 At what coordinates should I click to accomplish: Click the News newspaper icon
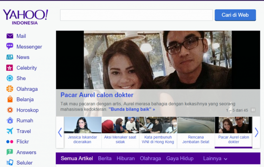(10, 57)
